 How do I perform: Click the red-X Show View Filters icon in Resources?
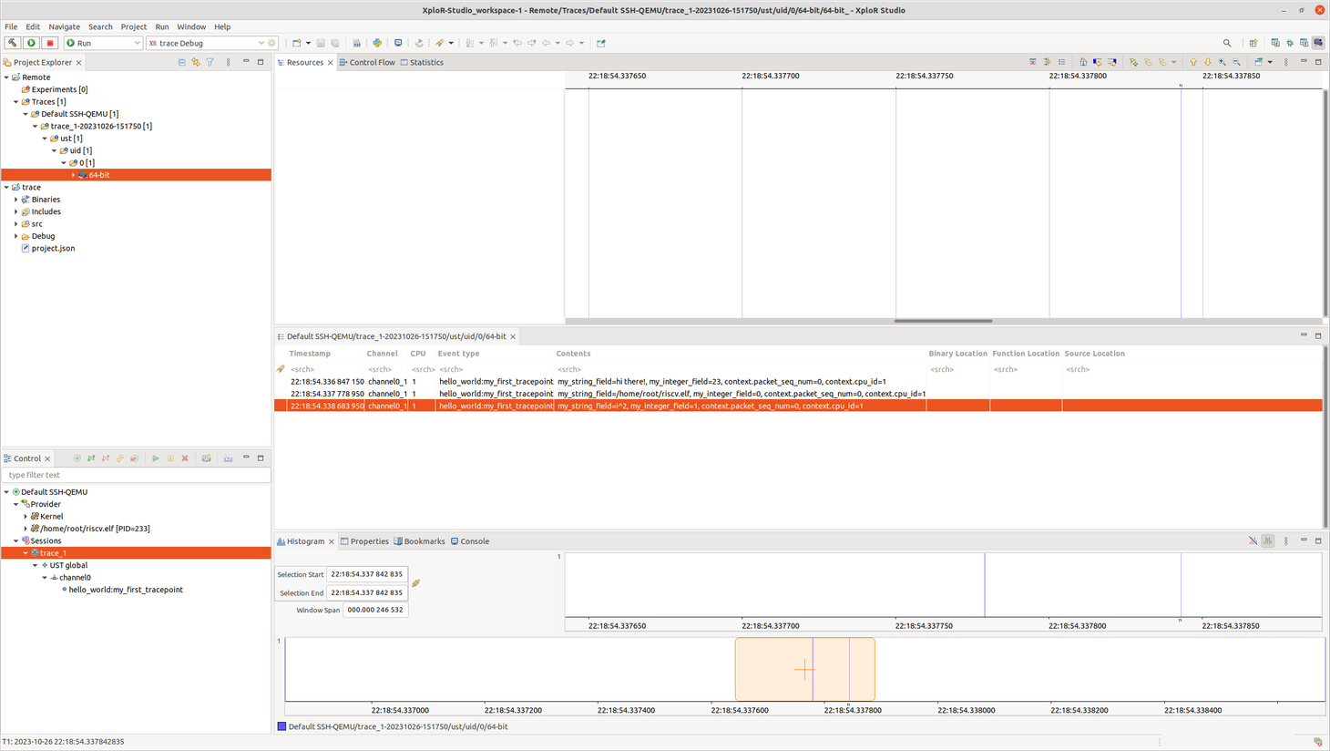coord(1033,62)
